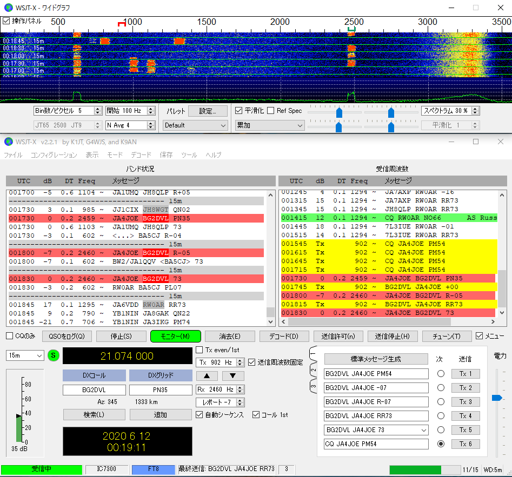Expand the Default palette dropdown
This screenshot has width=512, height=477.
point(195,125)
